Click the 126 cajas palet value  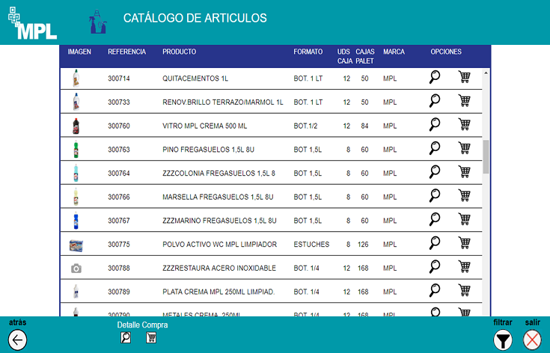point(363,245)
